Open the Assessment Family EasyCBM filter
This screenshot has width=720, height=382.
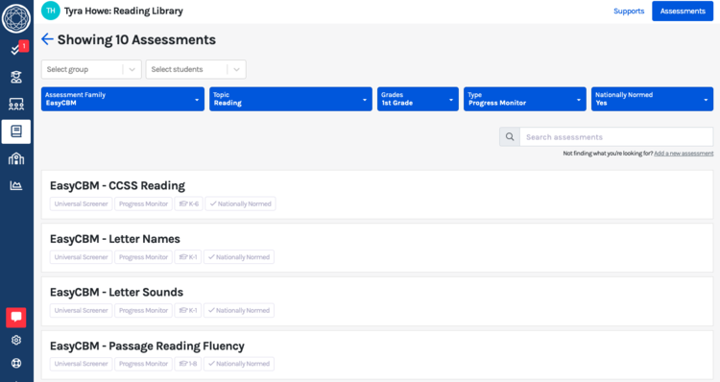coord(123,99)
